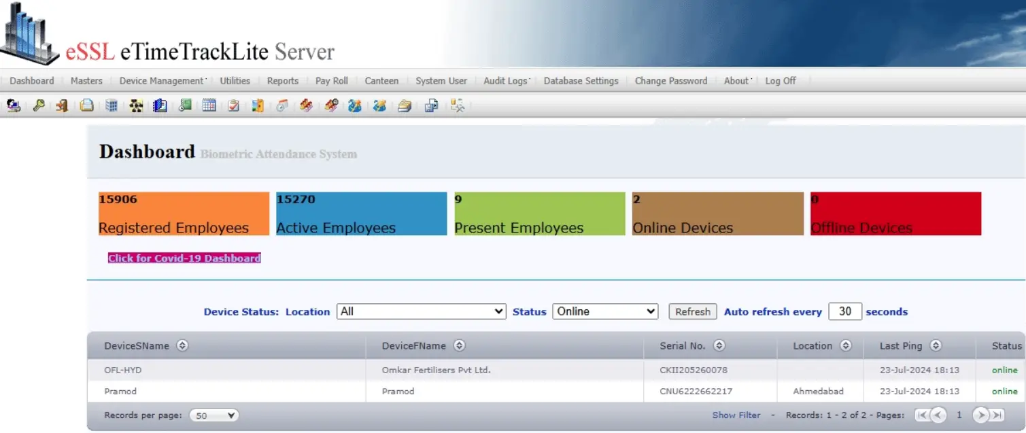1026x433 pixels.
Task: Sort by DeviceSName column arrow icon
Action: (x=182, y=345)
